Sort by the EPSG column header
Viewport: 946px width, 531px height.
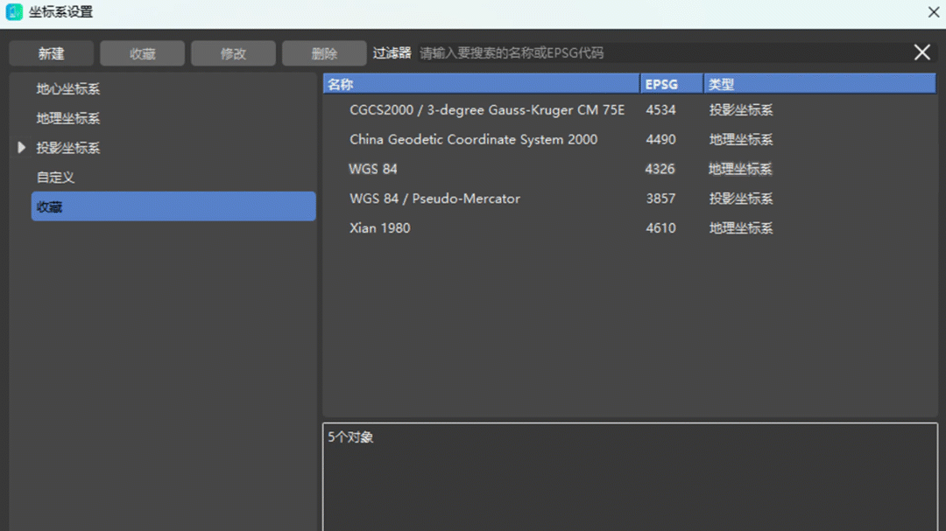coord(671,84)
